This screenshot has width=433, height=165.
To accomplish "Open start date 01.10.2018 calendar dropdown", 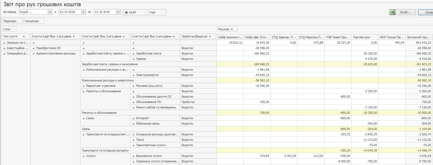I will [83, 12].
